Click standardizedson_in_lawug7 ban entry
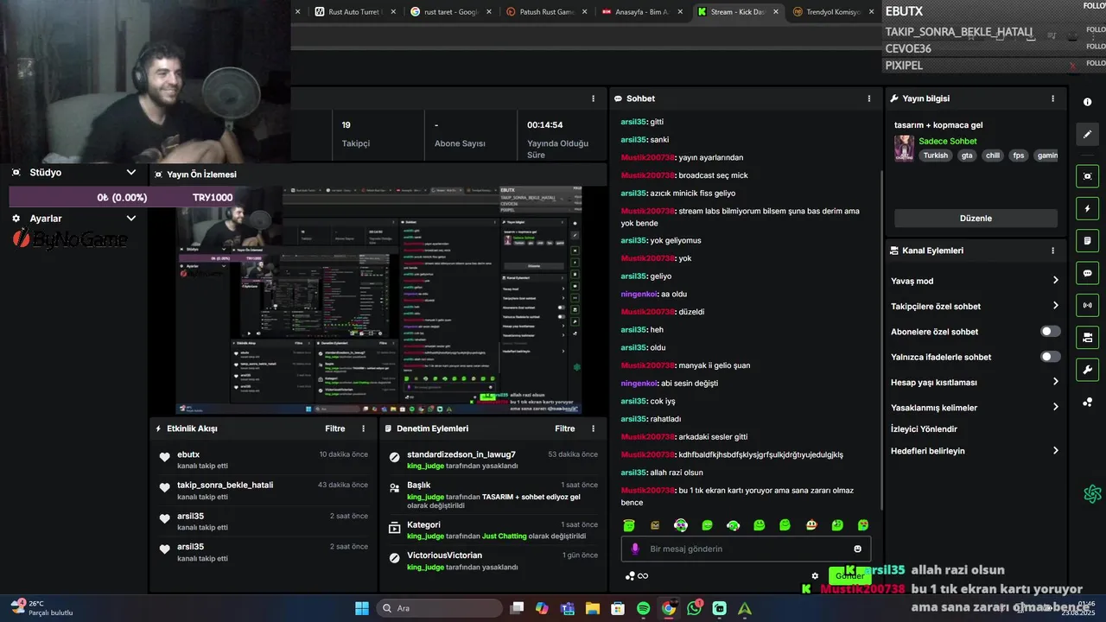The height and width of the screenshot is (622, 1106). [493, 460]
